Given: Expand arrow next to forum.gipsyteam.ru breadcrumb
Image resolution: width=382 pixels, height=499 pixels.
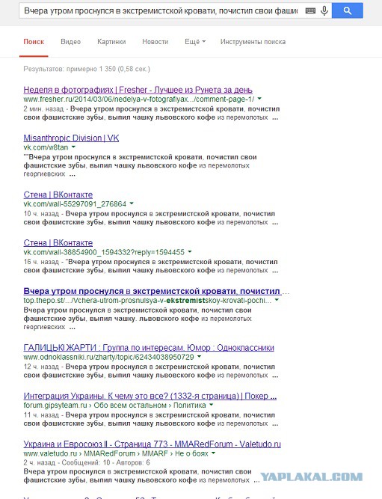Looking at the screenshot, I should tap(212, 405).
